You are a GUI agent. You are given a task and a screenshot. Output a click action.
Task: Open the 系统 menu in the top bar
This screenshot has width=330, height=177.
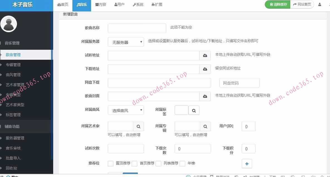click(138, 4)
